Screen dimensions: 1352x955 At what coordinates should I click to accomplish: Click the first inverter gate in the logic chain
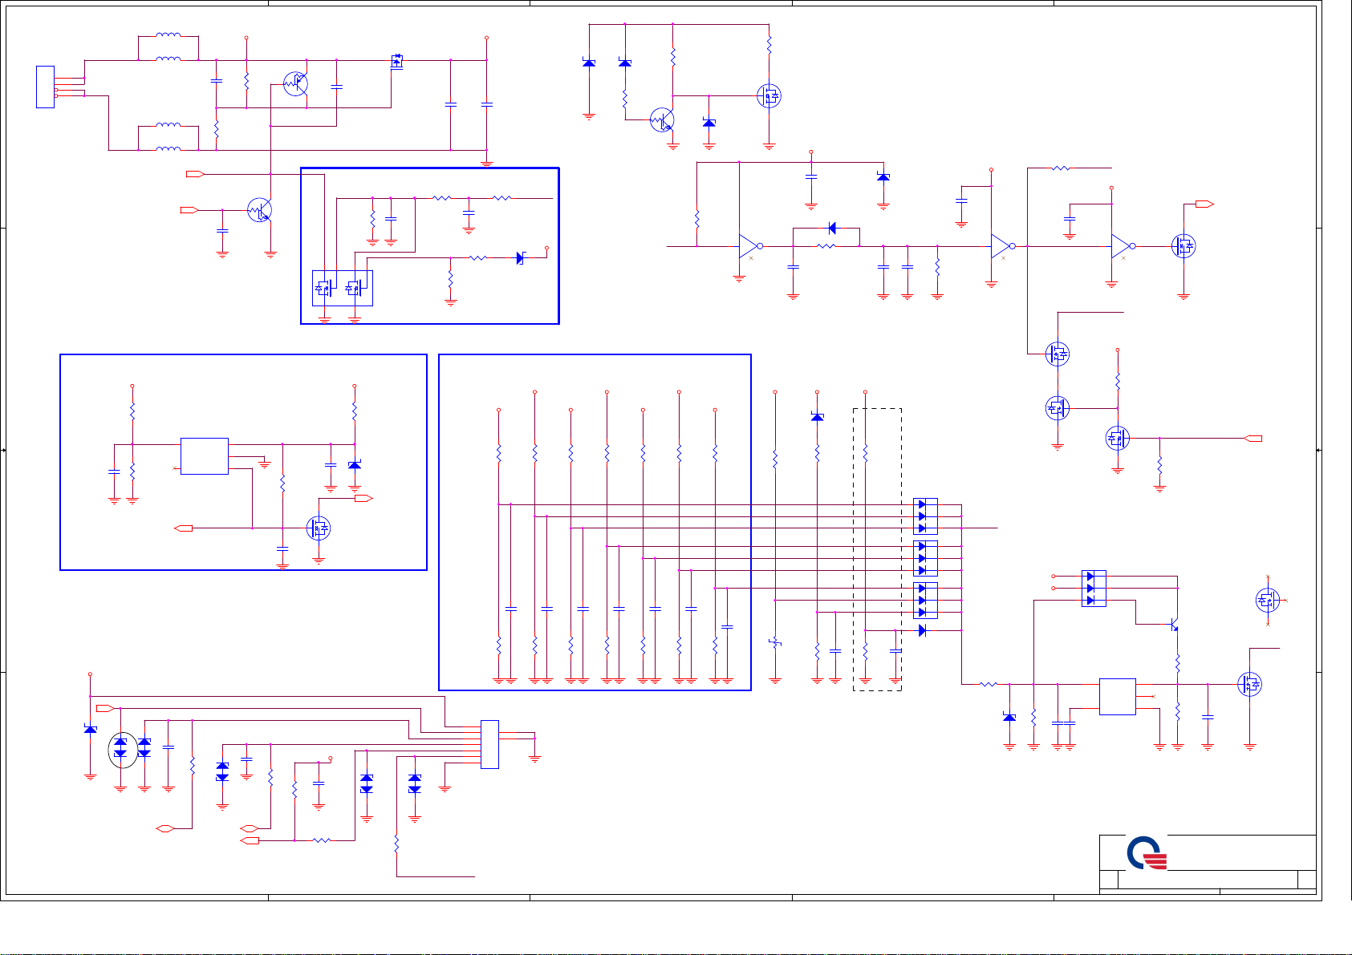749,246
